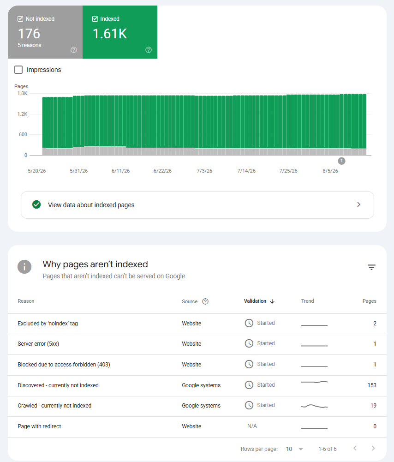Click help icon in Indexed card
Viewport: 394px width, 462px height.
(149, 50)
